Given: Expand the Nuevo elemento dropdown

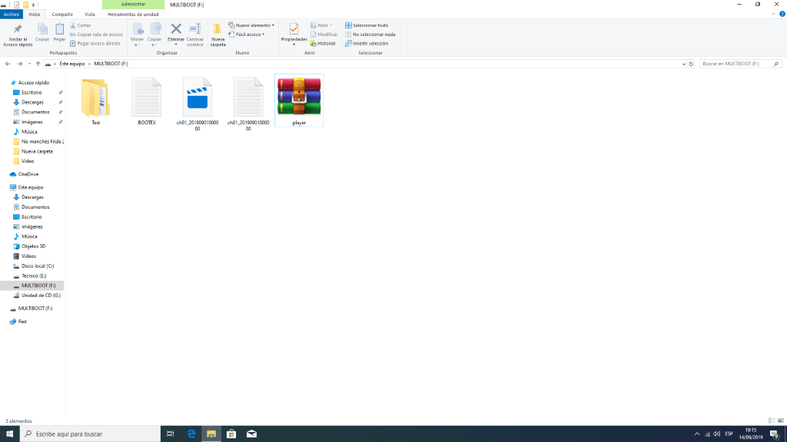Looking at the screenshot, I should point(254,25).
